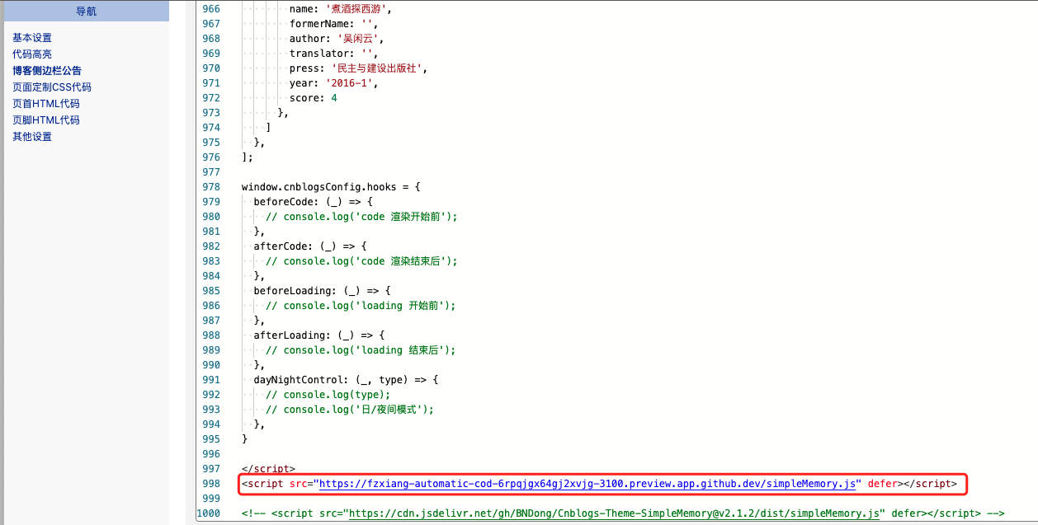
Task: Click the formerName: '' line
Action: coord(334,24)
